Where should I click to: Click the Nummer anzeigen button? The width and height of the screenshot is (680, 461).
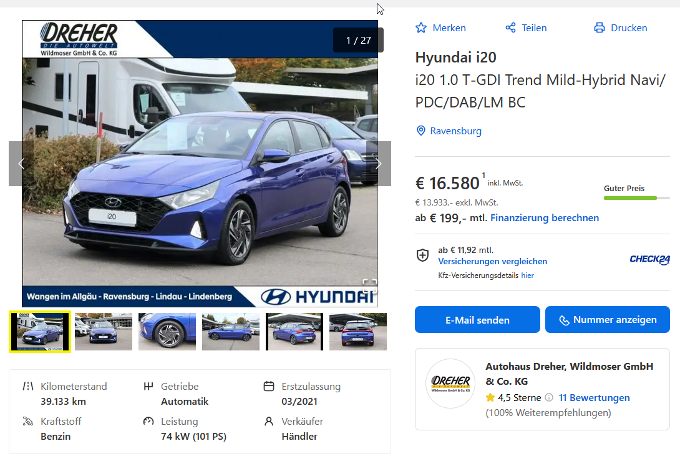pyautogui.click(x=607, y=319)
